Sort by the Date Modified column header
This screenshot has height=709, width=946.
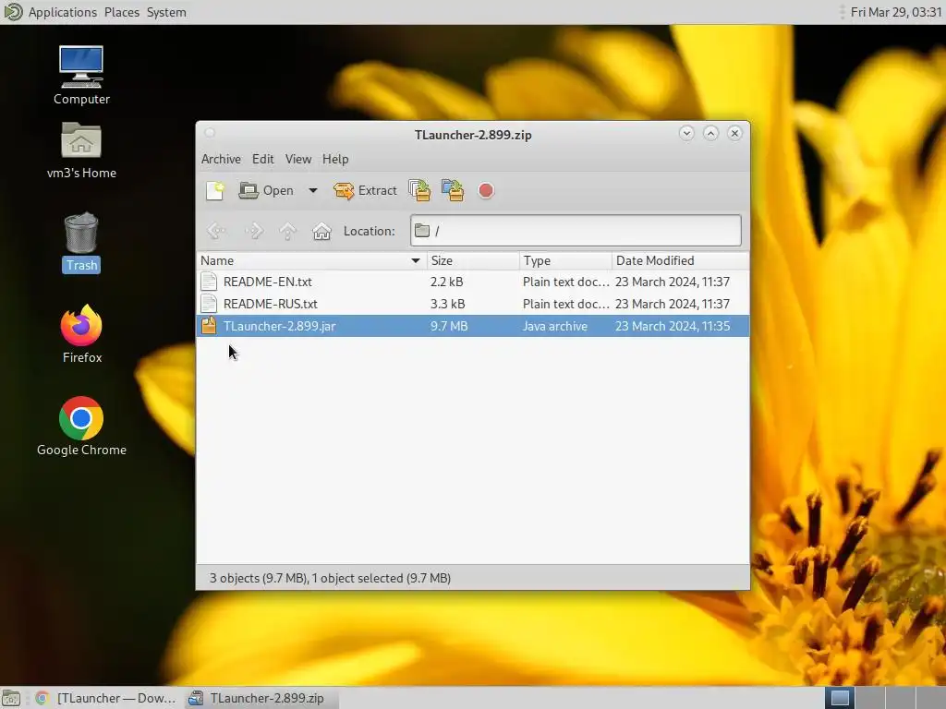(x=680, y=260)
